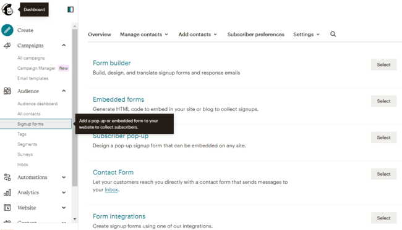Open the Form integrations heading link

coord(119,216)
